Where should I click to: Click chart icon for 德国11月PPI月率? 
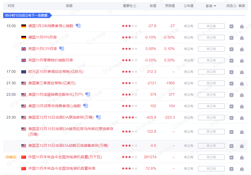(241, 37)
